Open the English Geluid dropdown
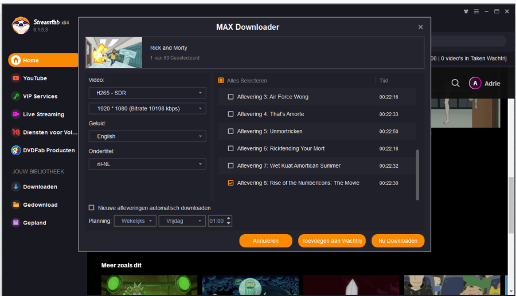The width and height of the screenshot is (516, 296). click(147, 136)
